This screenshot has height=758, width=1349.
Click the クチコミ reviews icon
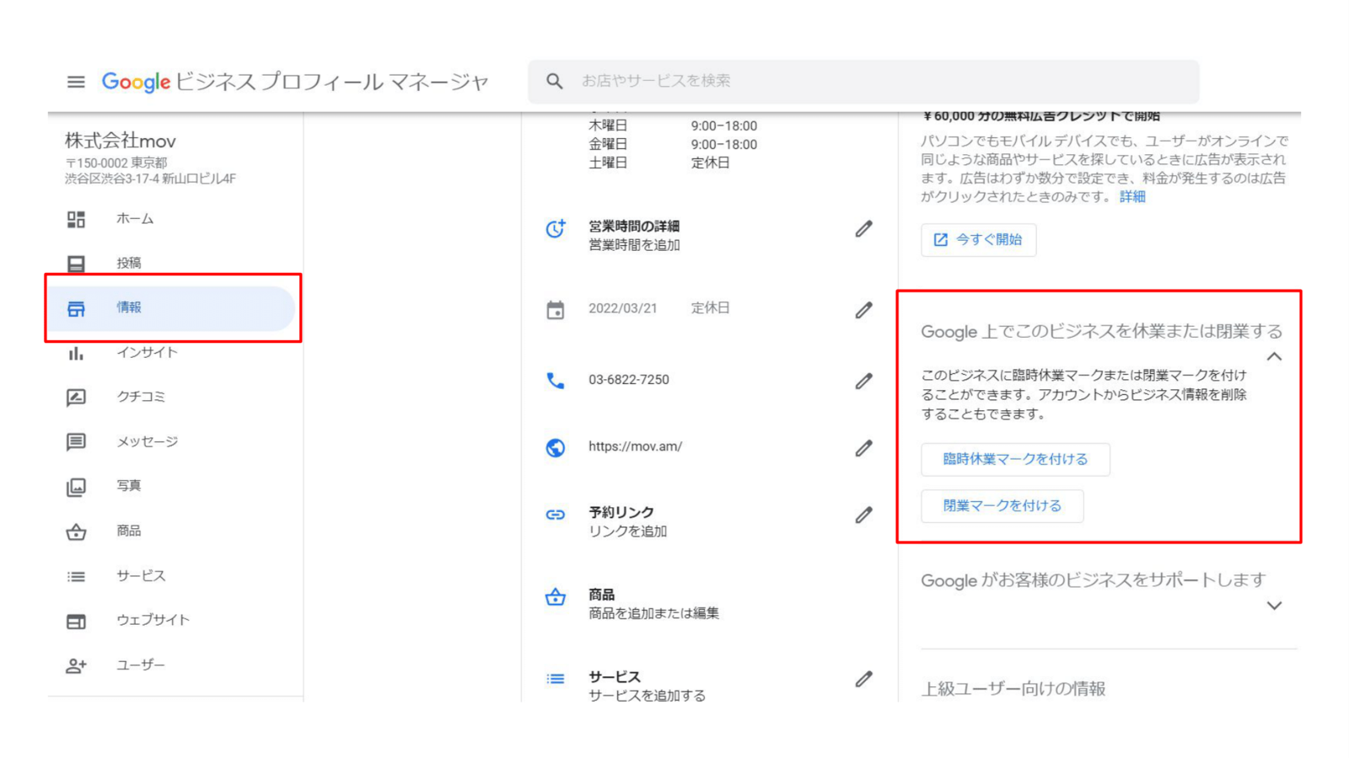click(x=76, y=397)
